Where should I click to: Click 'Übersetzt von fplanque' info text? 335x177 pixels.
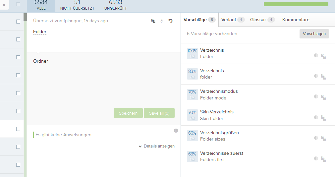(71, 21)
